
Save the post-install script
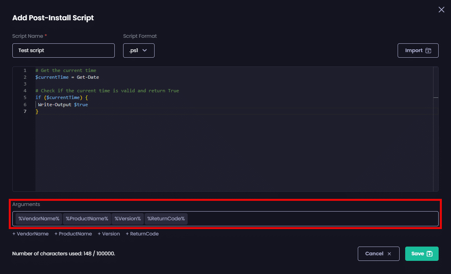[422, 254]
